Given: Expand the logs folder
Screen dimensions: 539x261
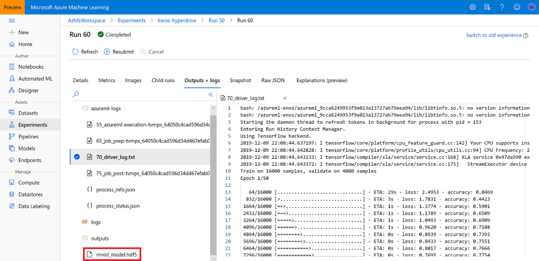Looking at the screenshot, I should [84, 222].
